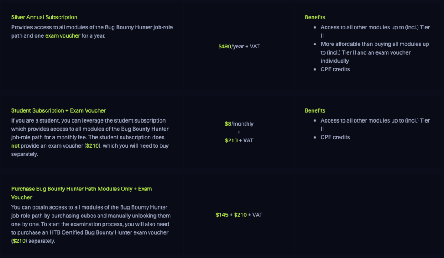Click the Silver subscription description paragraph
This screenshot has width=444, height=258.
[x=92, y=31]
